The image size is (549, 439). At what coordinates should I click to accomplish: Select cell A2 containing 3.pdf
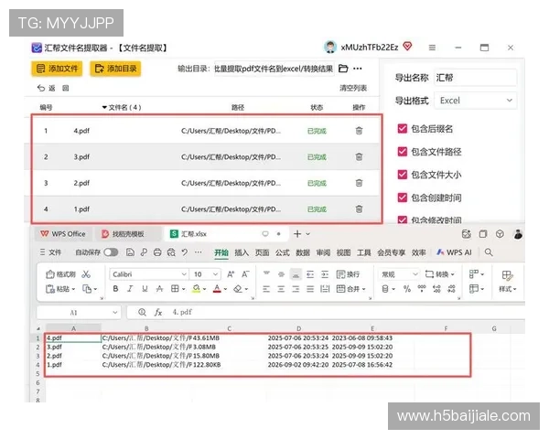[x=73, y=347]
